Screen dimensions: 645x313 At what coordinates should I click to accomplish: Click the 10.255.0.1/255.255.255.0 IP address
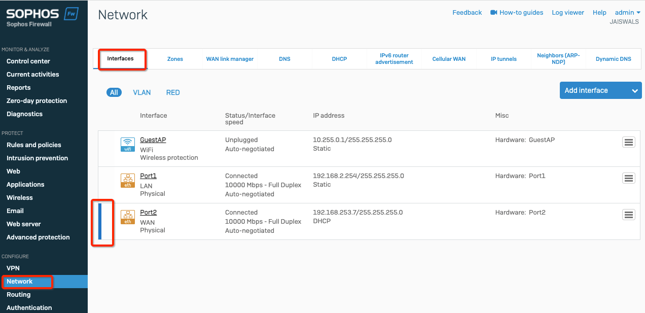[352, 140]
